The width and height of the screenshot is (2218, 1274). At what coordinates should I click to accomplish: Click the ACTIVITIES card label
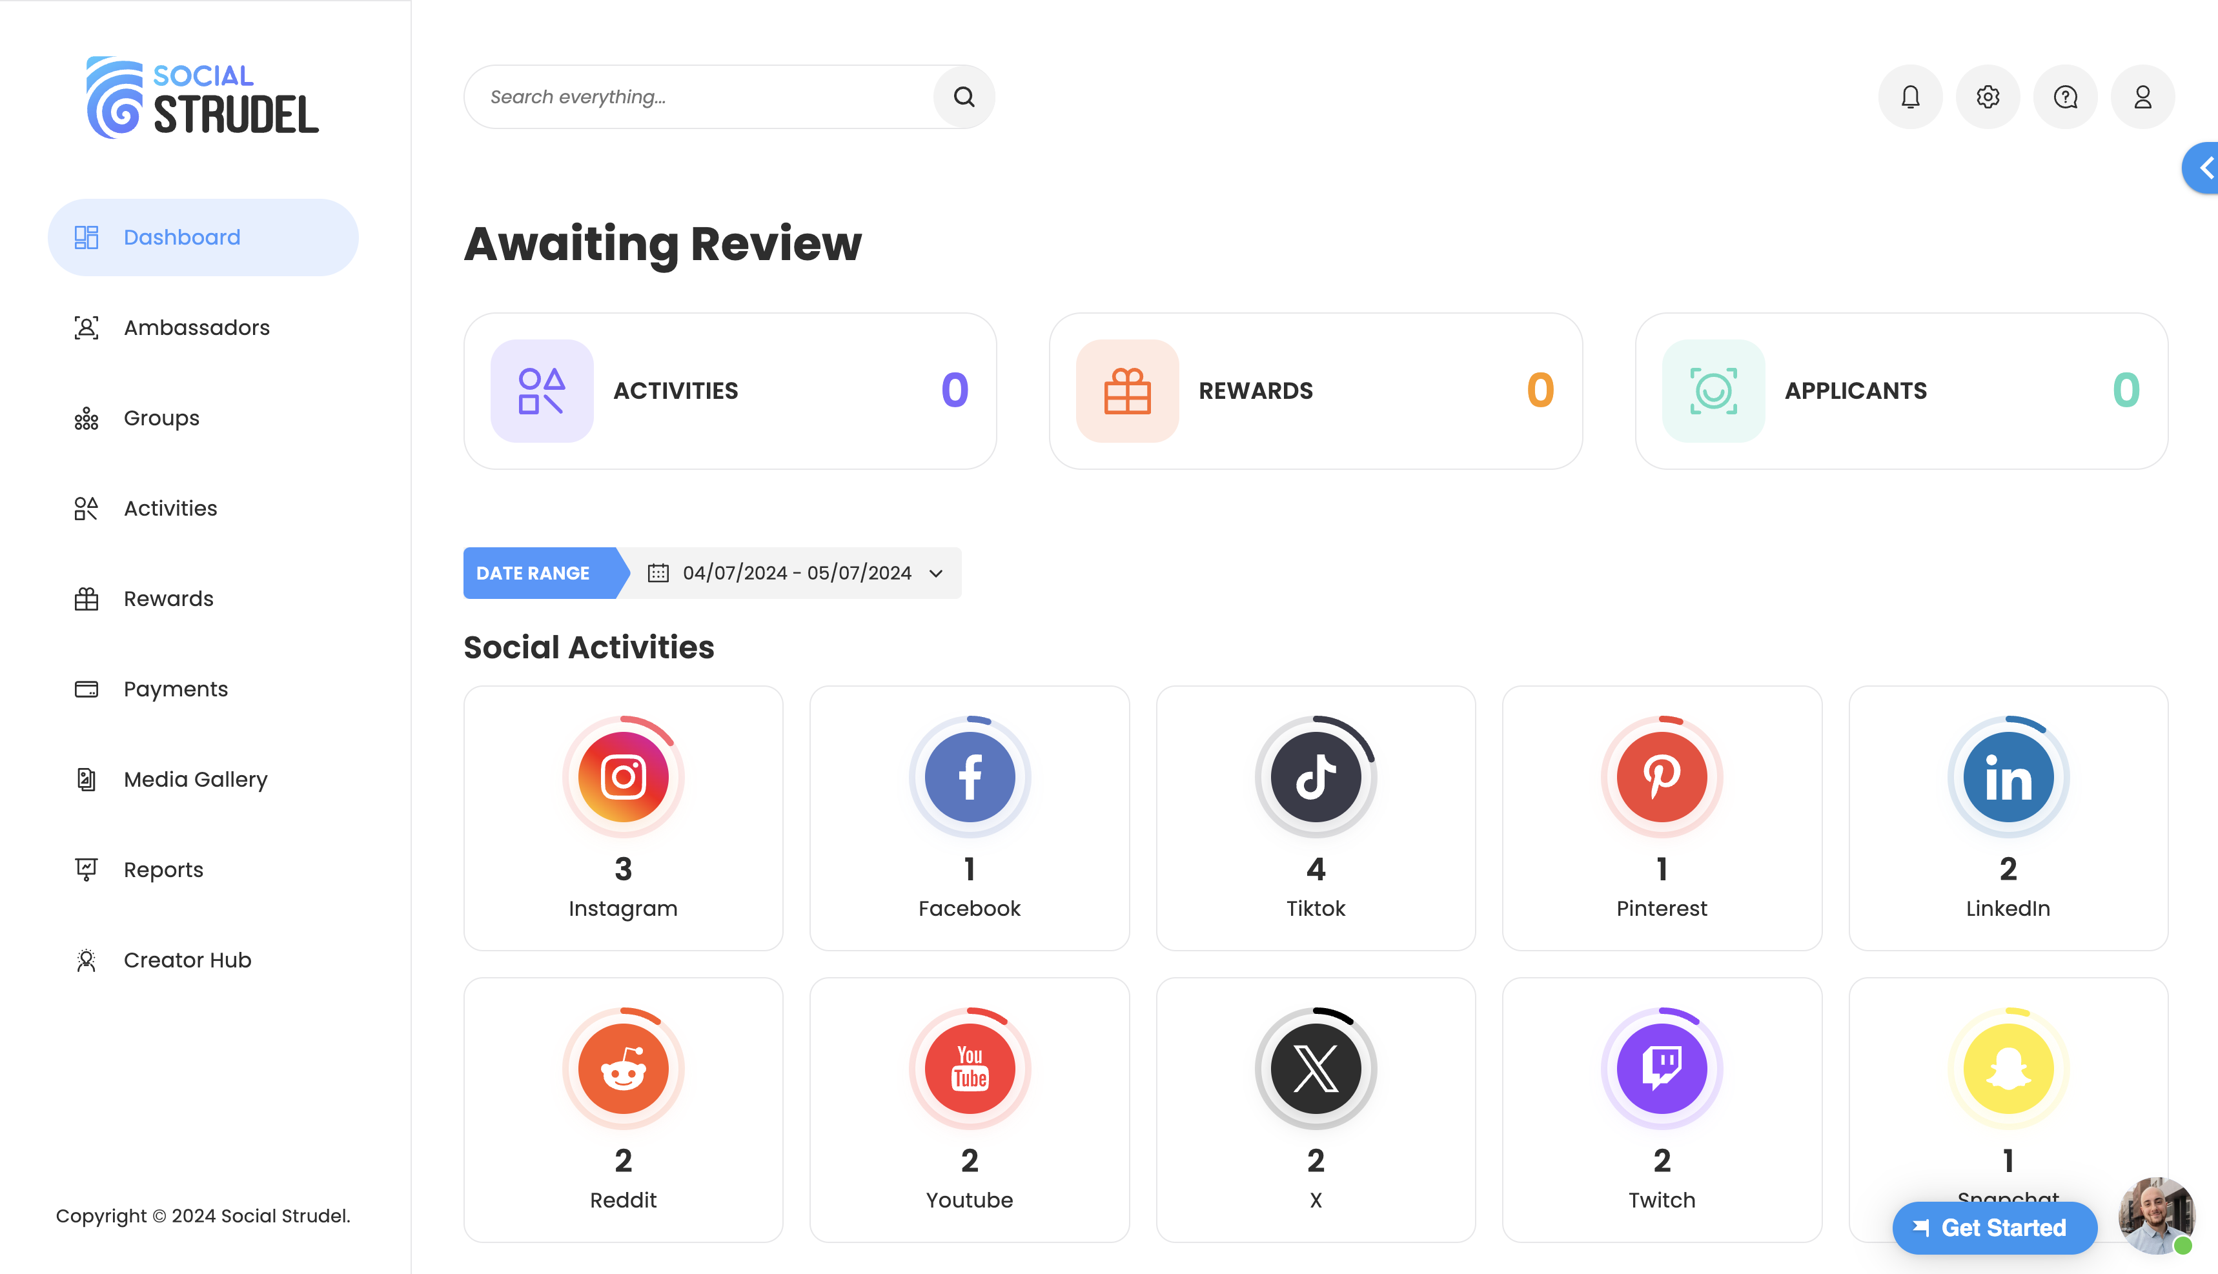pos(675,391)
